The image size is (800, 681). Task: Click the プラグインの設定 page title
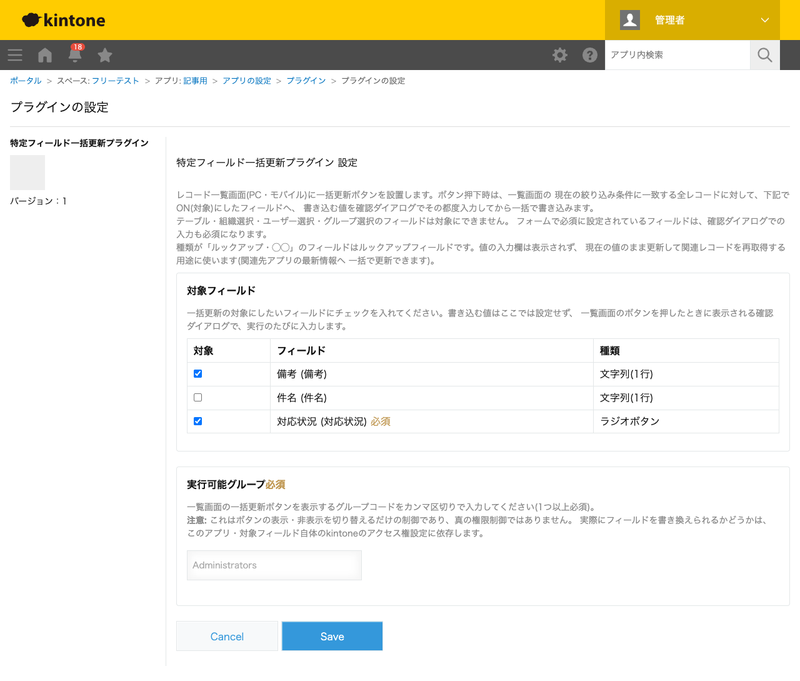pyautogui.click(x=60, y=107)
